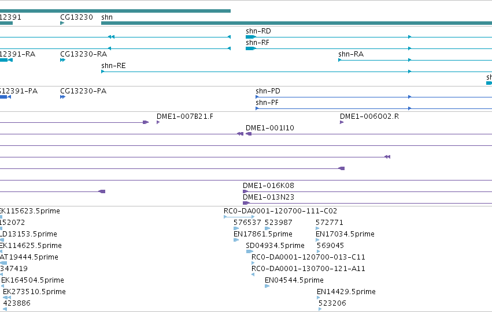Select the shn-RF transcript exon block
492x312 pixels.
coord(251,48)
